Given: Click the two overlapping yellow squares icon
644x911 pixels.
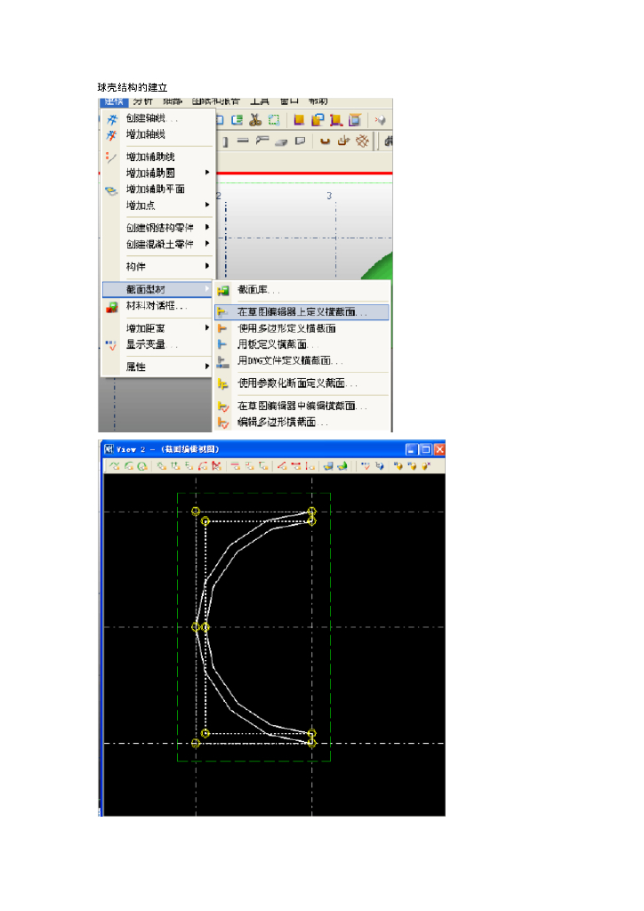Looking at the screenshot, I should coord(317,120).
